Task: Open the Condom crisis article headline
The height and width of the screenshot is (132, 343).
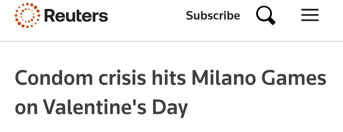Action: pos(170,92)
